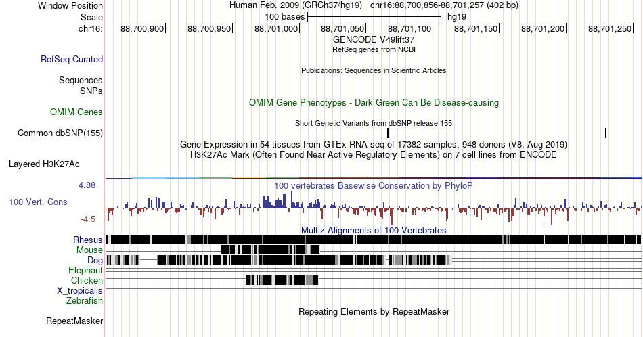Click the Mouse alignment block

tap(270, 250)
